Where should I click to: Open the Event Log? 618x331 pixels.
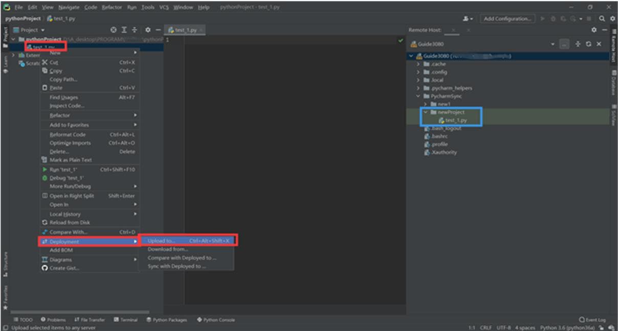(x=592, y=320)
